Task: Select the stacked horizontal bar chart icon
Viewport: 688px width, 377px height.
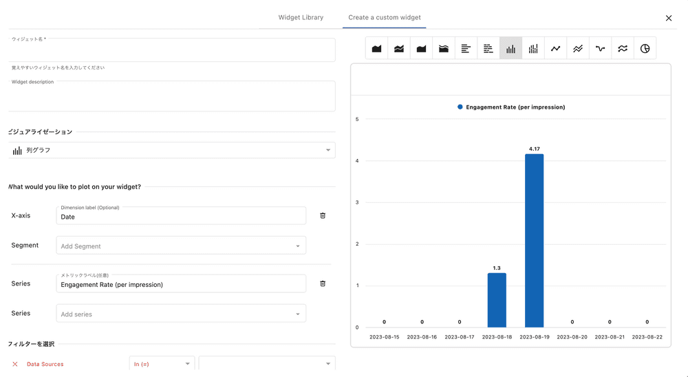Action: click(x=488, y=48)
